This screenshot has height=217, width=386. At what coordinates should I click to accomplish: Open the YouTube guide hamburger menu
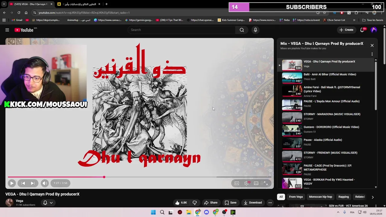click(x=7, y=30)
